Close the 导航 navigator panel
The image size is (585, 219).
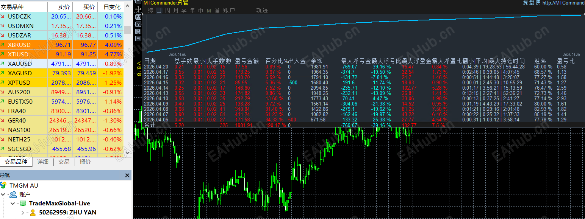(127, 176)
